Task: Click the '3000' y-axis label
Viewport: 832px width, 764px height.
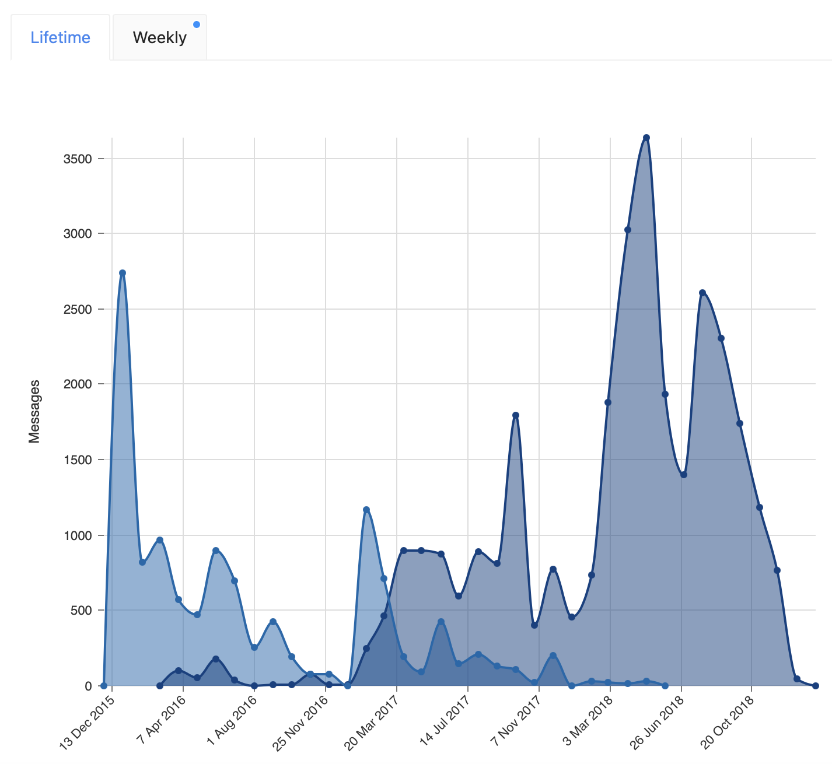Action: (78, 234)
